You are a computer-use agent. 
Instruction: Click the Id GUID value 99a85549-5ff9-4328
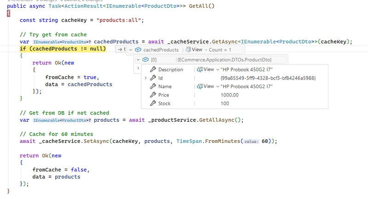pyautogui.click(x=268, y=78)
